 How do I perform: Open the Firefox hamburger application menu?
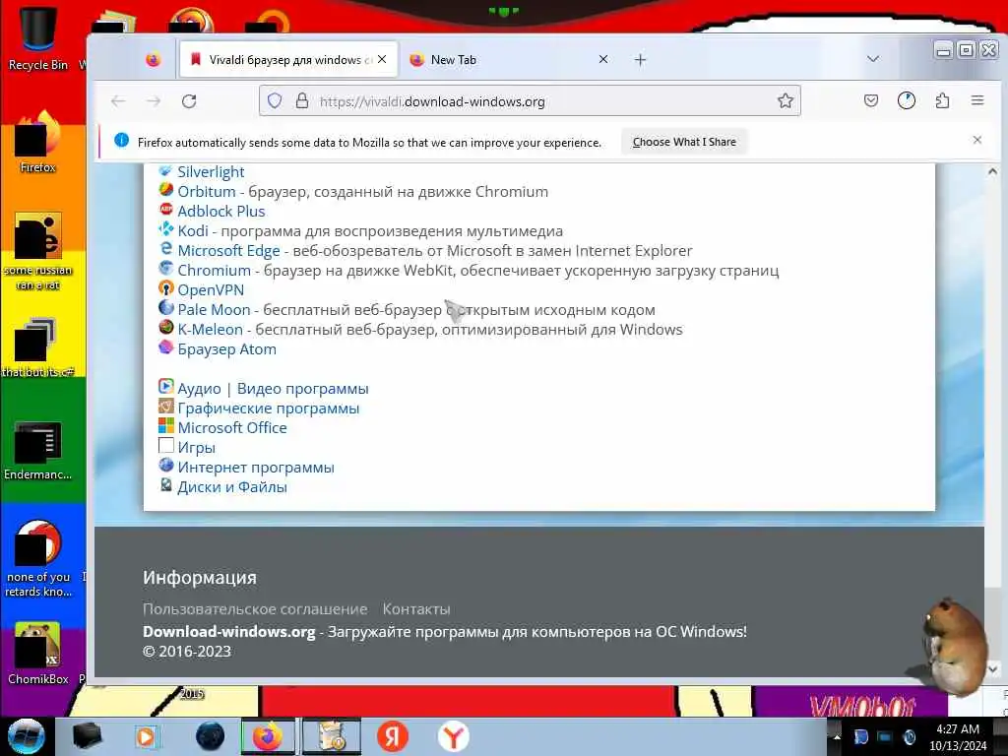977,100
